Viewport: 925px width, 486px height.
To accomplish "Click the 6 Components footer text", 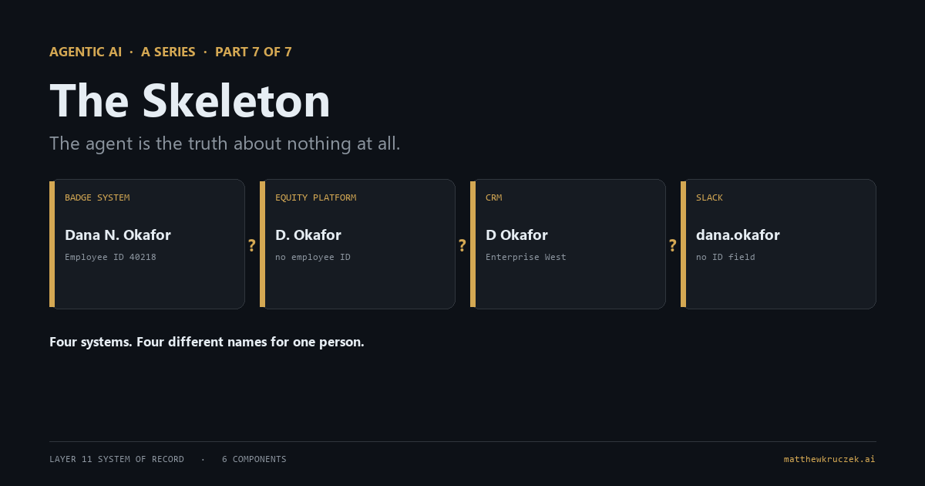I will tap(254, 459).
